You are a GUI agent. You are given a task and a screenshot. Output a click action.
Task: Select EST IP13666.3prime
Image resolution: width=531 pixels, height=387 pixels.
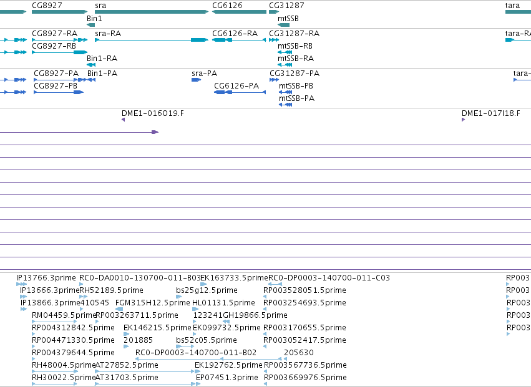(23, 297)
